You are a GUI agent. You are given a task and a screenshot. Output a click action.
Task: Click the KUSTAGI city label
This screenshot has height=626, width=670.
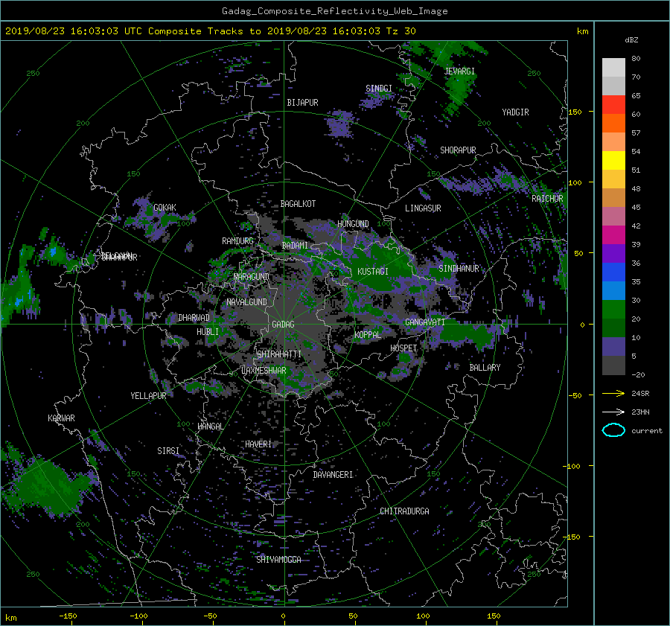point(373,272)
